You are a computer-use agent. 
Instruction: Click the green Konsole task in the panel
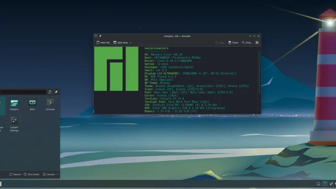coord(325,184)
